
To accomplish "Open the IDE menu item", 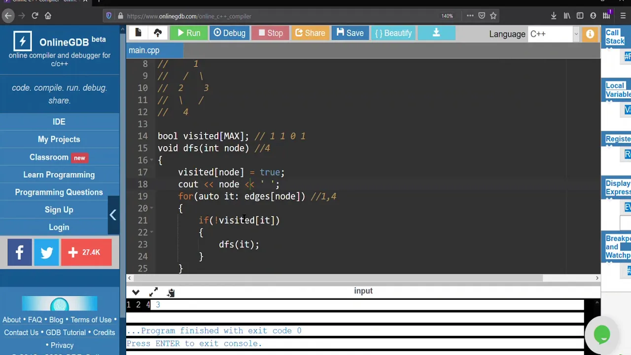I will pos(59,122).
